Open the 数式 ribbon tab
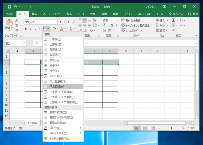 [x=69, y=14]
